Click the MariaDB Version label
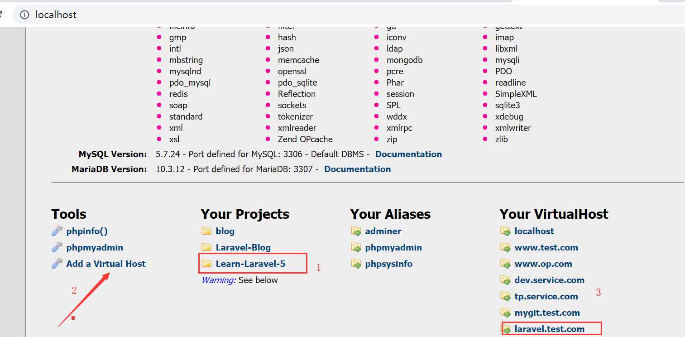 click(x=109, y=169)
